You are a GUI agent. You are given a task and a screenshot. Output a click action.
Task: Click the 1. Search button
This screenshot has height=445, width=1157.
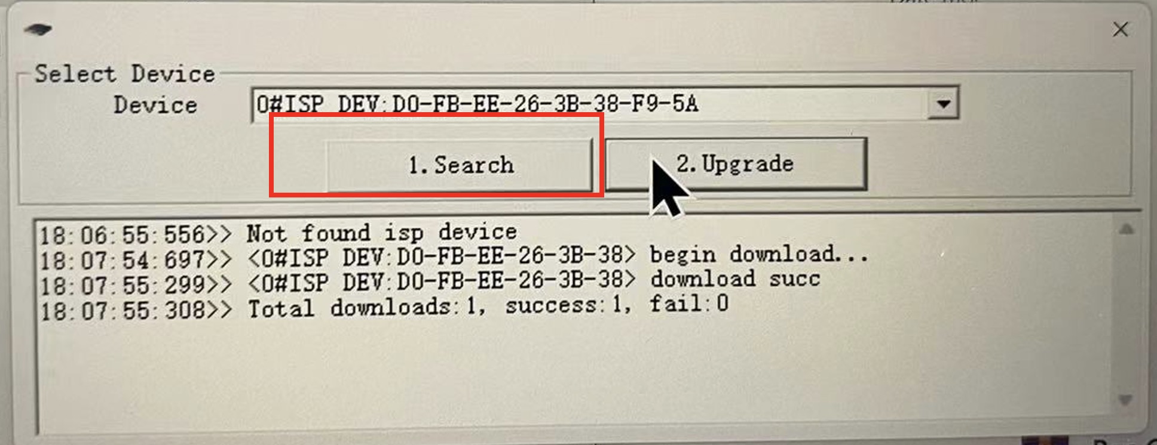[x=460, y=165]
